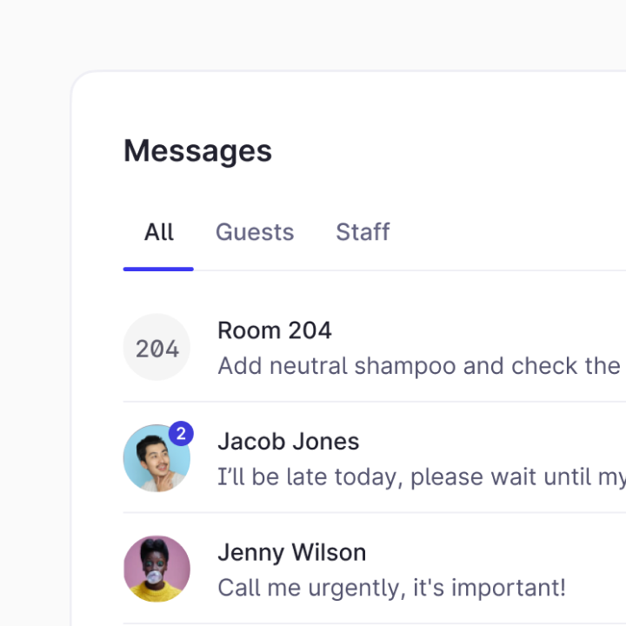Click the grey page background left of the card
Image resolution: width=626 pixels, height=626 pixels.
pos(35,348)
